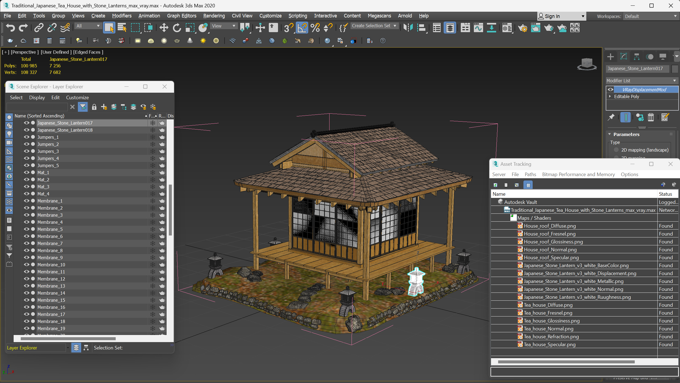Image resolution: width=680 pixels, height=383 pixels.
Task: Click the lock icon in Scene Explorer
Action: coord(94,107)
